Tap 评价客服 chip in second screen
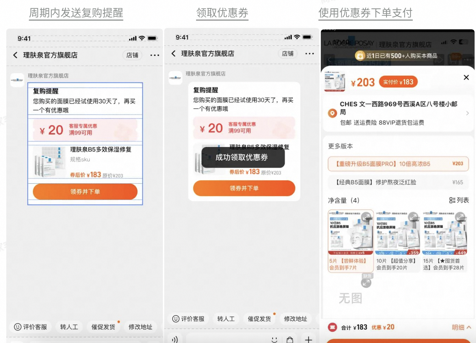Screen dimensions: 476x343 [188, 319]
